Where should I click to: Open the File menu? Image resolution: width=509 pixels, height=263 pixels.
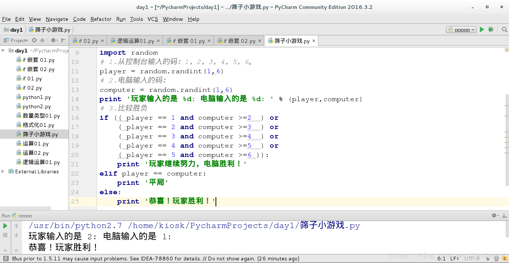pos(6,19)
